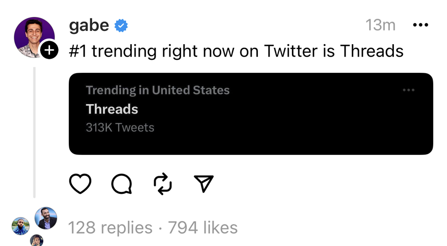Repost using the circular arrows icon
This screenshot has height=246, width=447.
pyautogui.click(x=163, y=183)
